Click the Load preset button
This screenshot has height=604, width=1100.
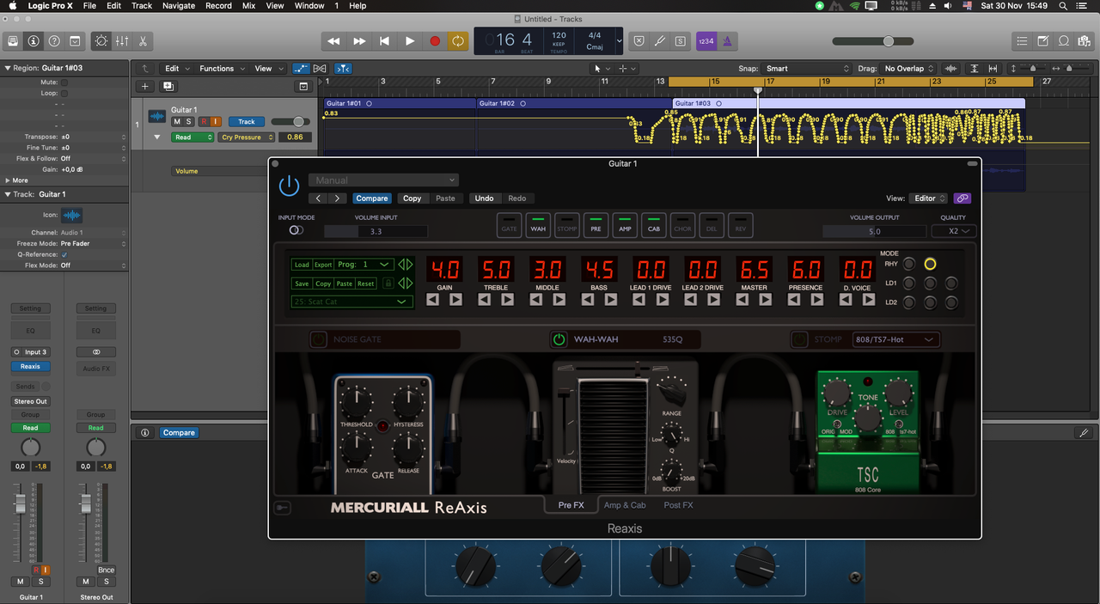(302, 265)
